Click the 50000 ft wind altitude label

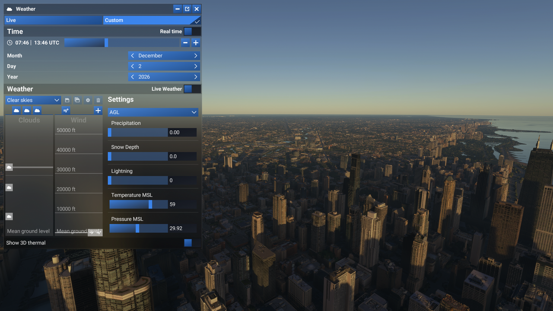pyautogui.click(x=66, y=130)
